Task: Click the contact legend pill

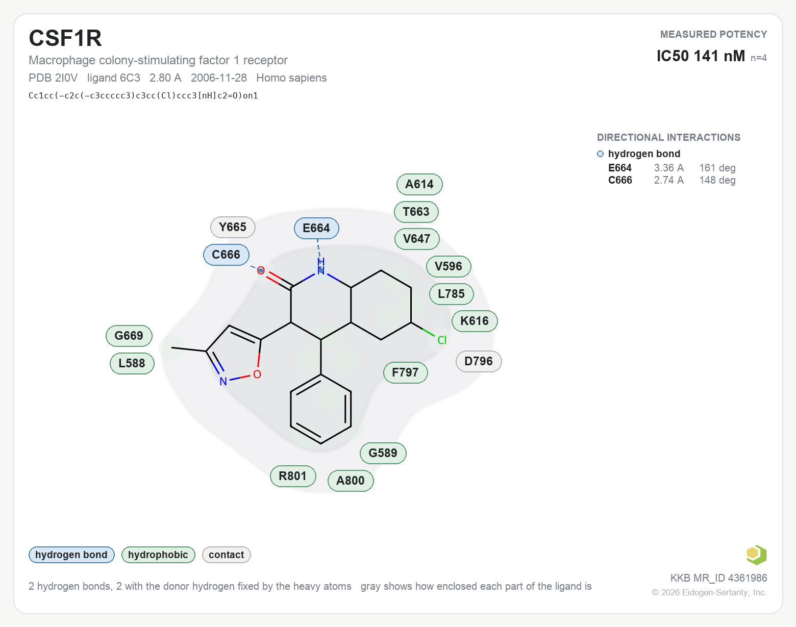Action: pyautogui.click(x=227, y=555)
